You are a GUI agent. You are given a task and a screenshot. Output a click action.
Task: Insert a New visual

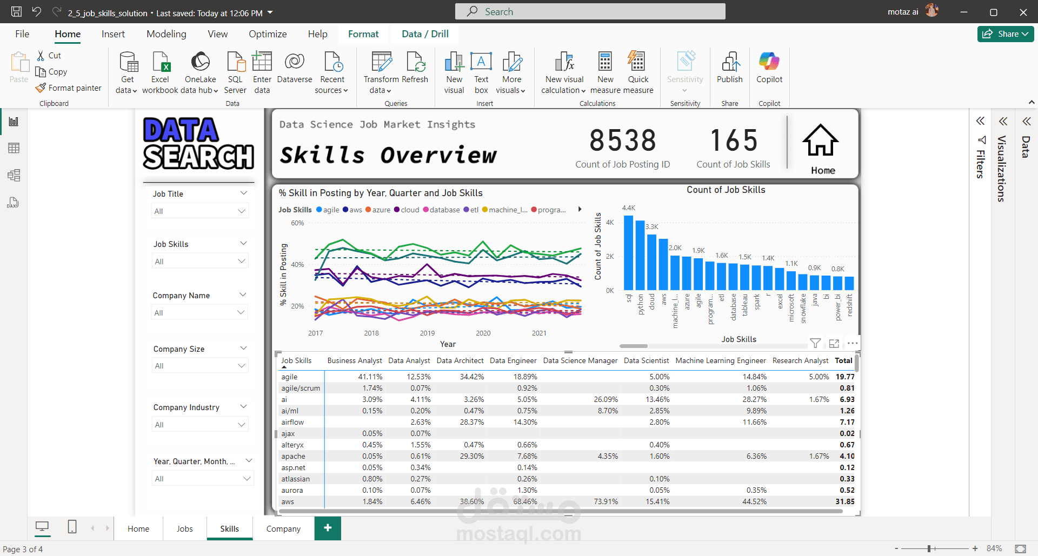pyautogui.click(x=454, y=63)
